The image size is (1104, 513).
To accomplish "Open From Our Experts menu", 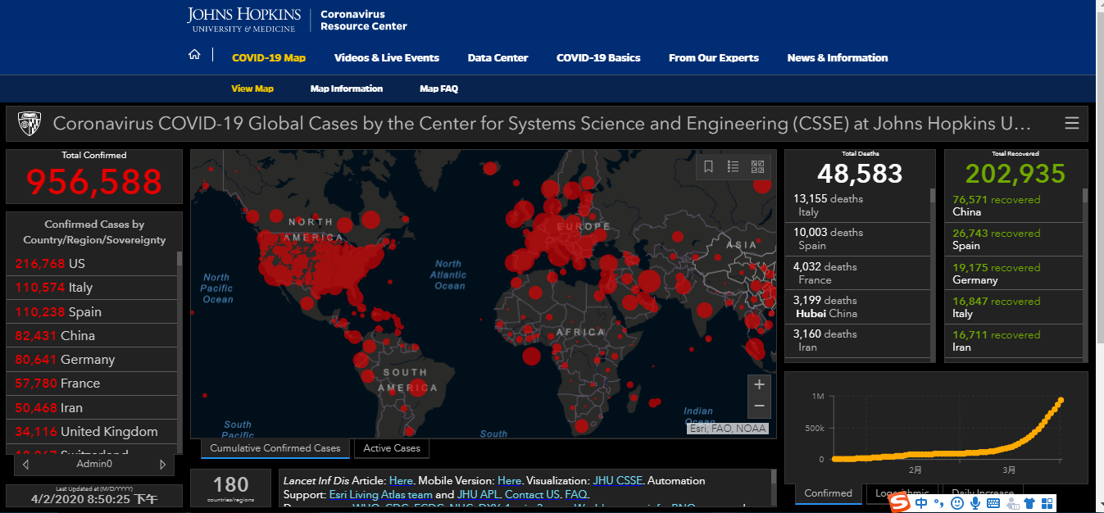I will [x=714, y=58].
